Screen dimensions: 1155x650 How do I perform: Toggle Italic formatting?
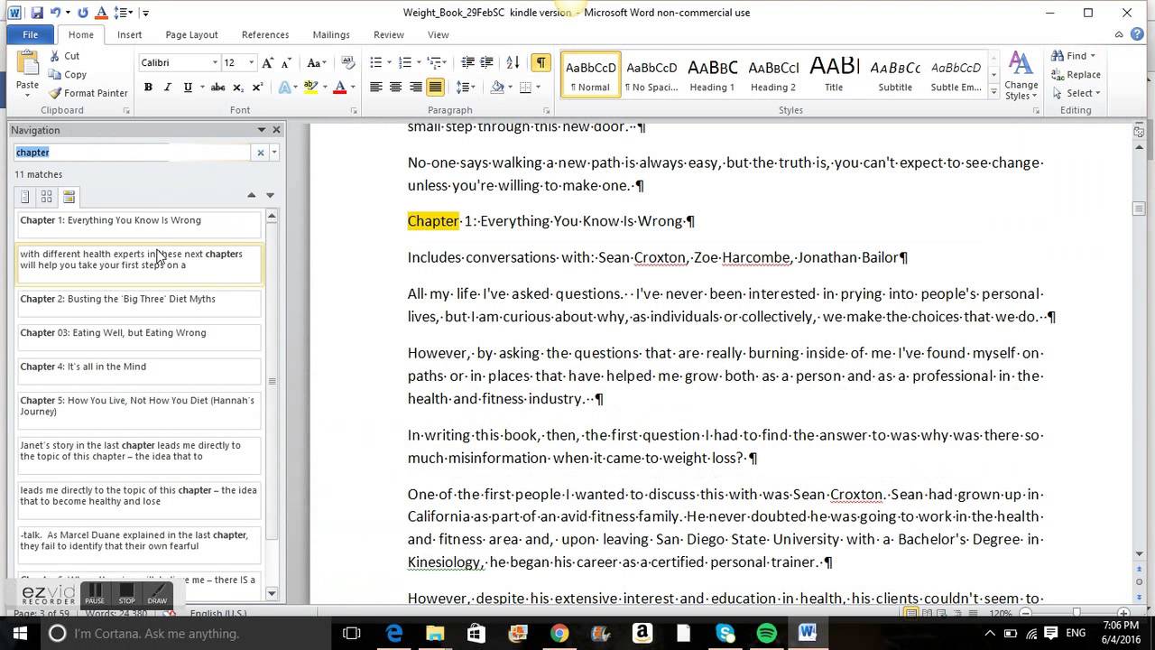168,88
